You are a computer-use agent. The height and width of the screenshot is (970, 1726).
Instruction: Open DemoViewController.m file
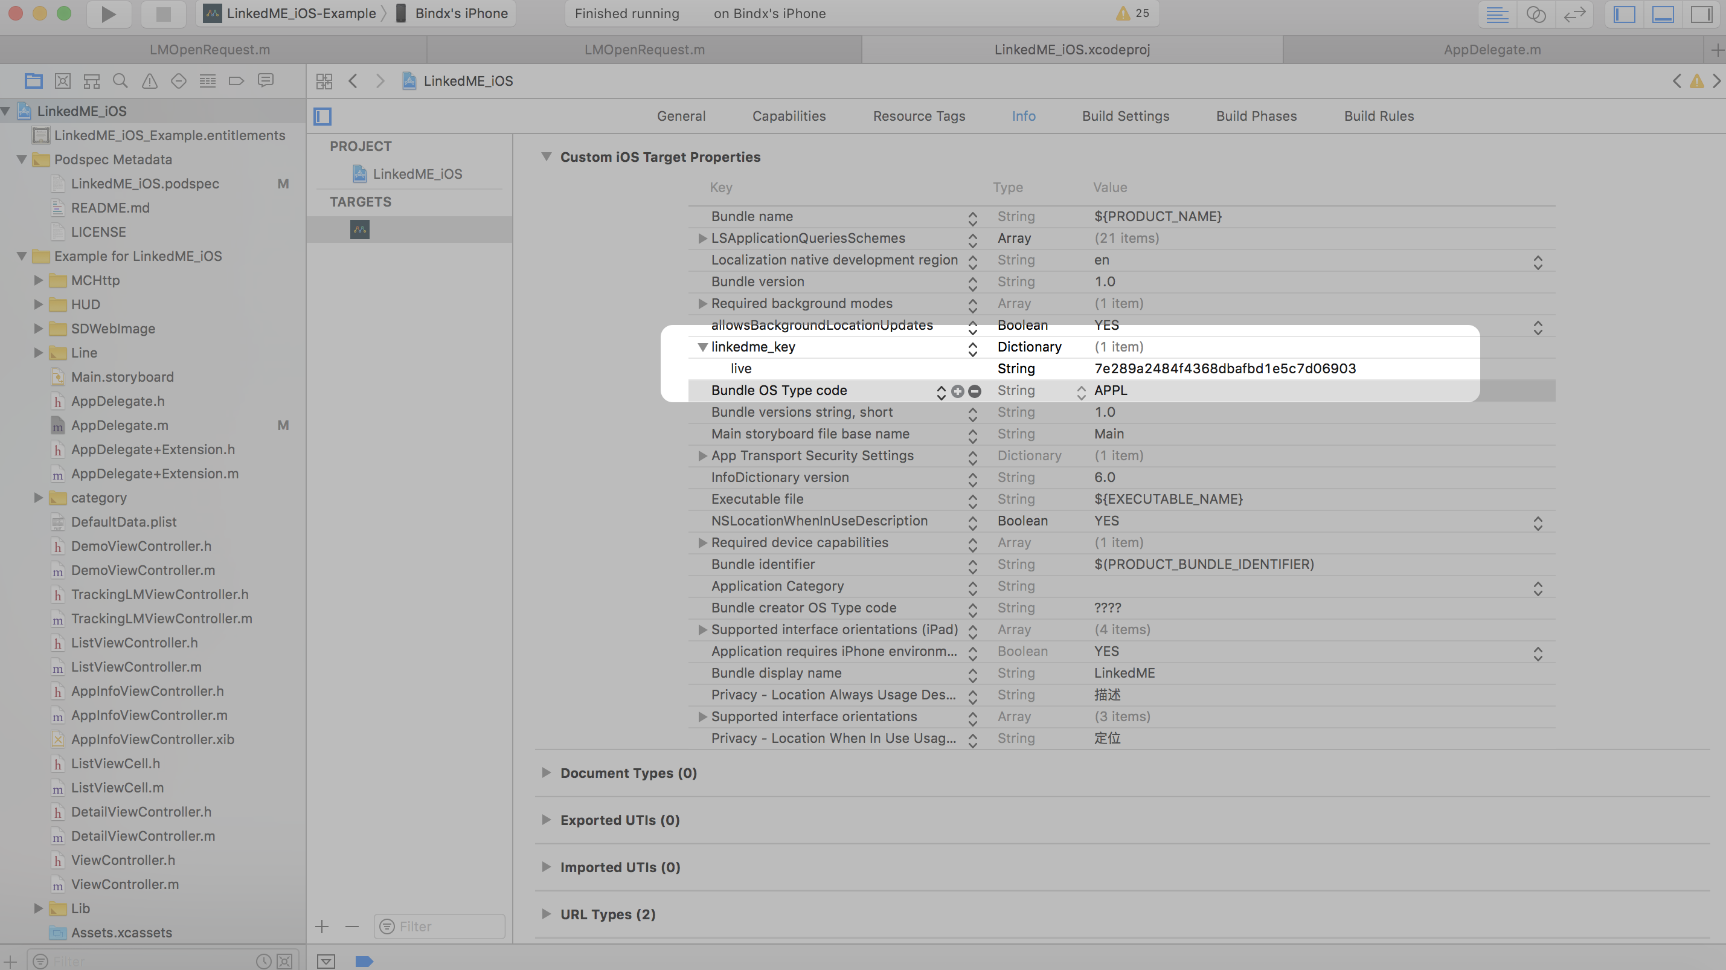point(143,570)
